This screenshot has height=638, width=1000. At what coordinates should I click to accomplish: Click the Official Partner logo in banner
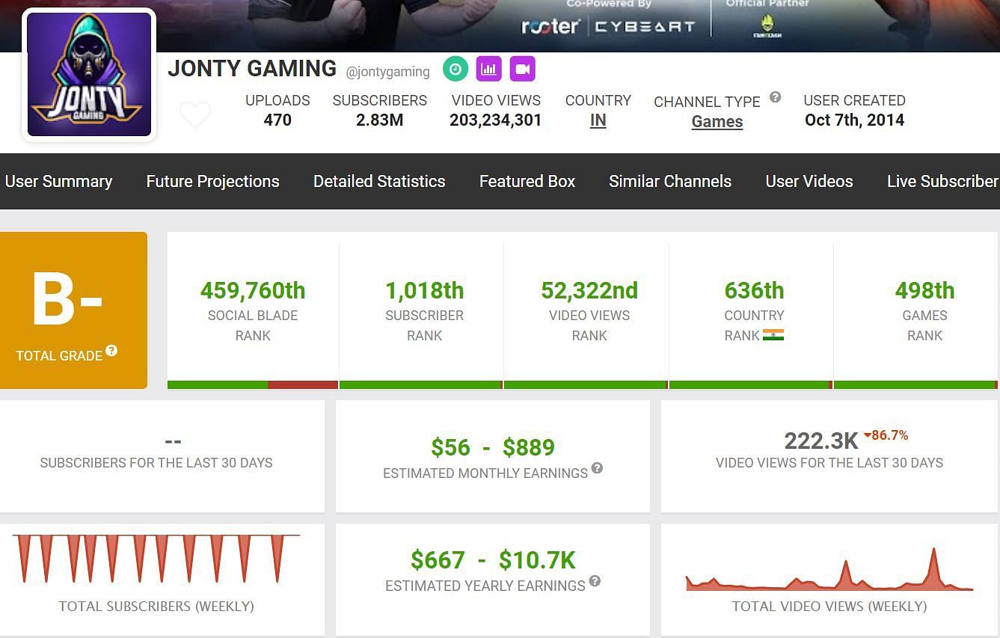[767, 27]
